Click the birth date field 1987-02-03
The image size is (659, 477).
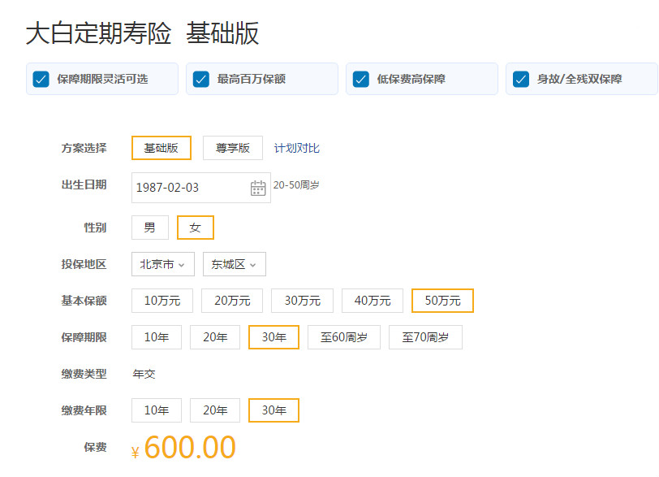tap(201, 188)
